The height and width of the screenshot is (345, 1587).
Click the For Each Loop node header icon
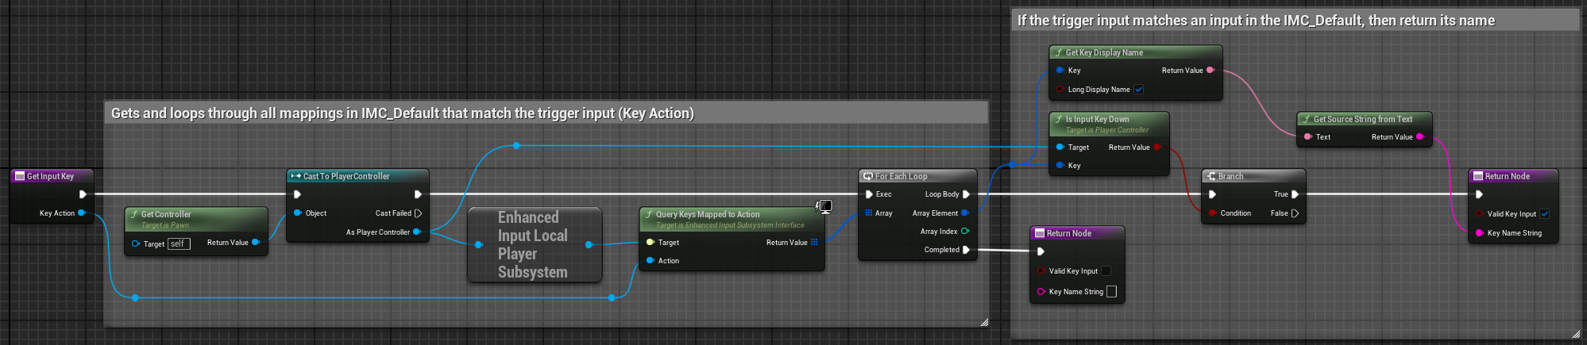[868, 176]
